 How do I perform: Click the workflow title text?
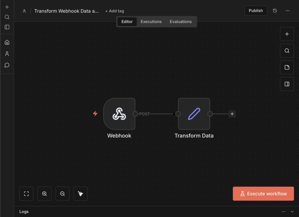pos(66,11)
